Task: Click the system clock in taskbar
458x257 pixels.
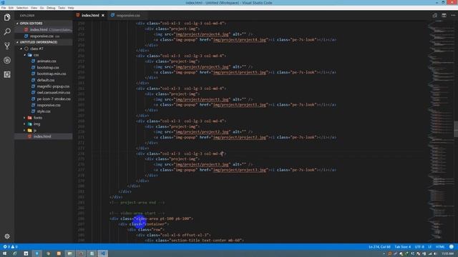Action: 448,254
